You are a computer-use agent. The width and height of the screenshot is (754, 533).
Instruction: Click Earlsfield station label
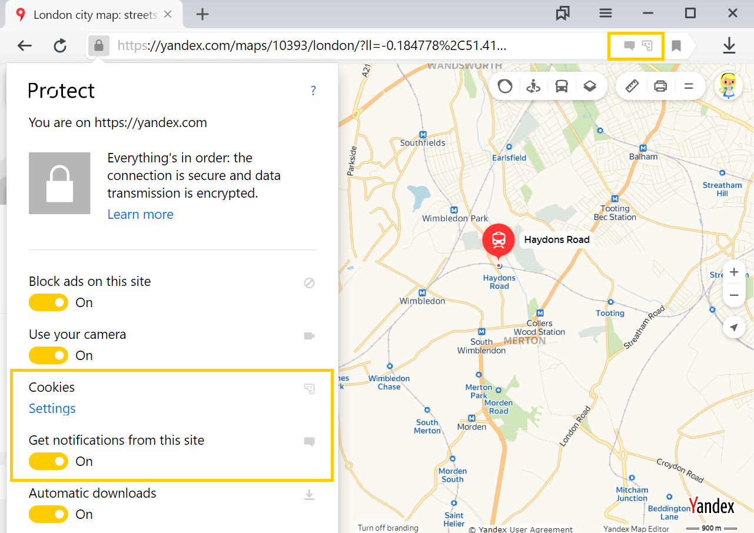tap(509, 158)
